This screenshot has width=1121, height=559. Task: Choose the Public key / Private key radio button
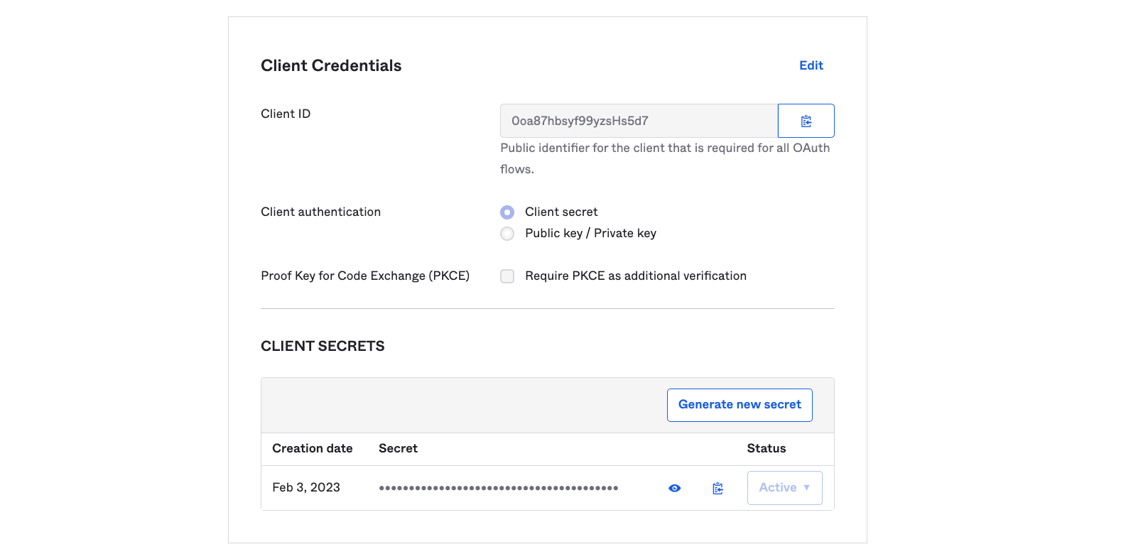click(x=507, y=234)
